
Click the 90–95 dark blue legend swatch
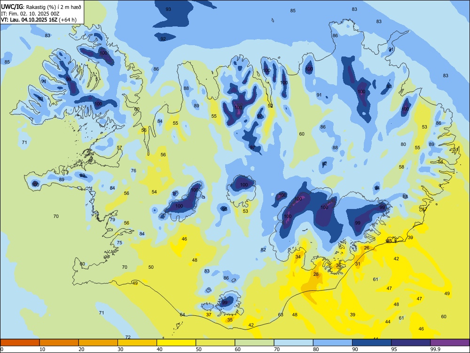[372, 343]
